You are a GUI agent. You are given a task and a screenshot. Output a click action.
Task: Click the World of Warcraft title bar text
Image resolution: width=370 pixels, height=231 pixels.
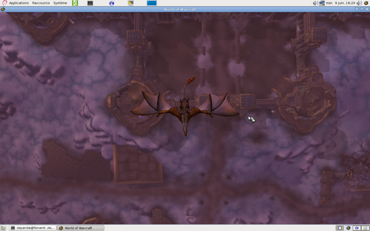click(180, 9)
